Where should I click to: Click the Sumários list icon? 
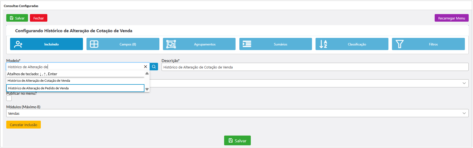247,44
